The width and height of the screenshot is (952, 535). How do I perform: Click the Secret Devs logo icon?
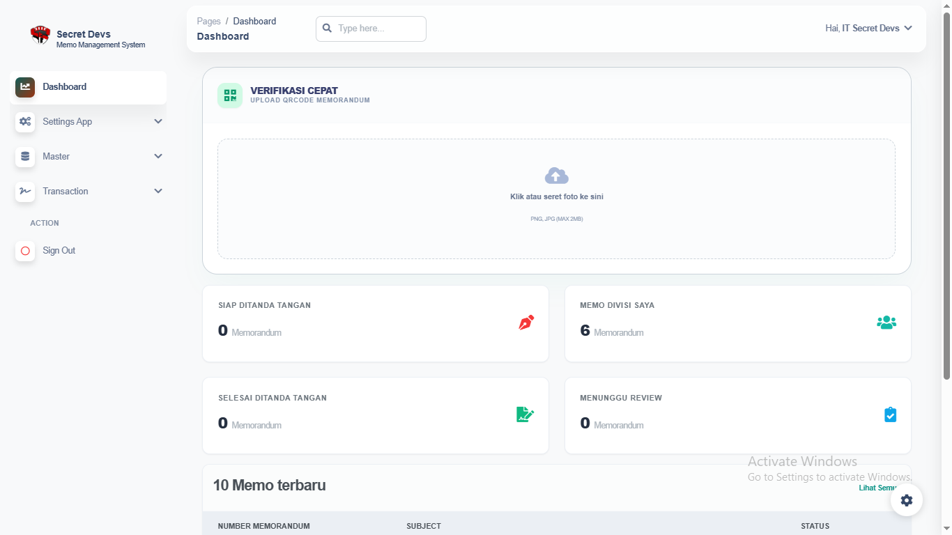[40, 35]
